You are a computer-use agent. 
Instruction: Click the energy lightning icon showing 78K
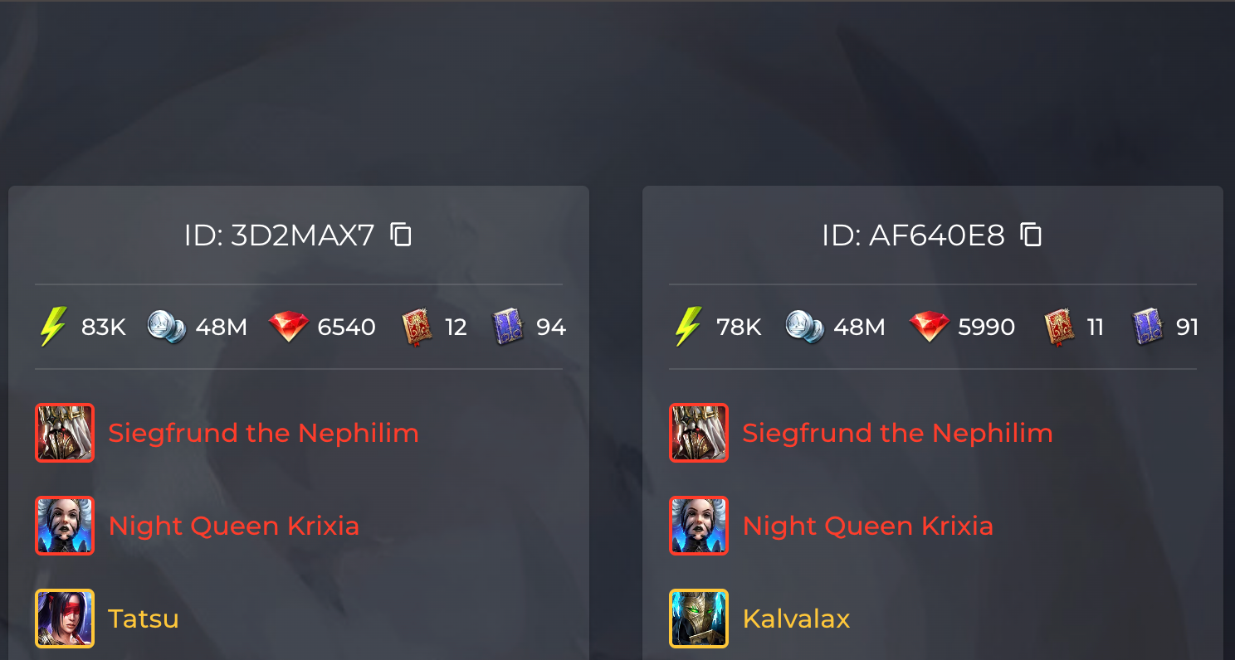pos(688,327)
